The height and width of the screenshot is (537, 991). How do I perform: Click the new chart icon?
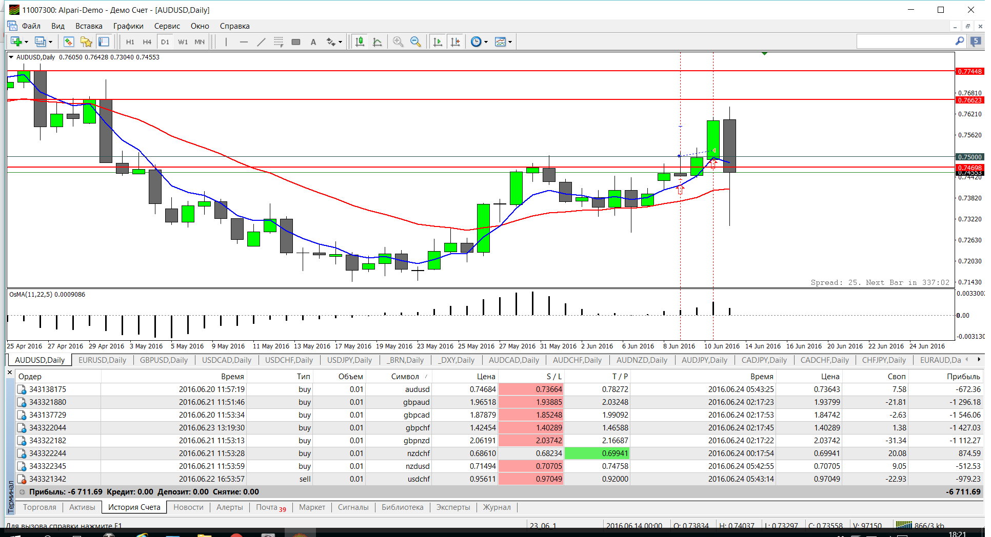click(x=16, y=42)
